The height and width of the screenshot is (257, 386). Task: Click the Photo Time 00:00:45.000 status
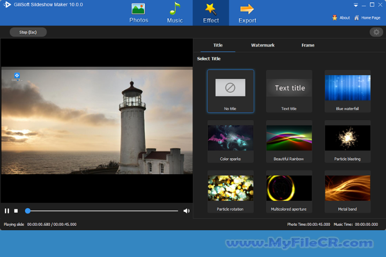(308, 224)
